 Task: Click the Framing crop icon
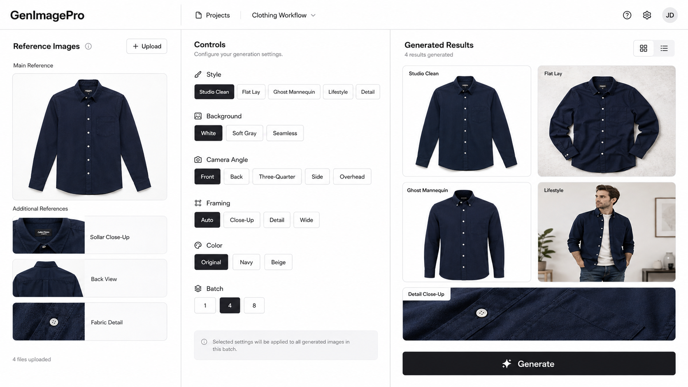point(198,203)
